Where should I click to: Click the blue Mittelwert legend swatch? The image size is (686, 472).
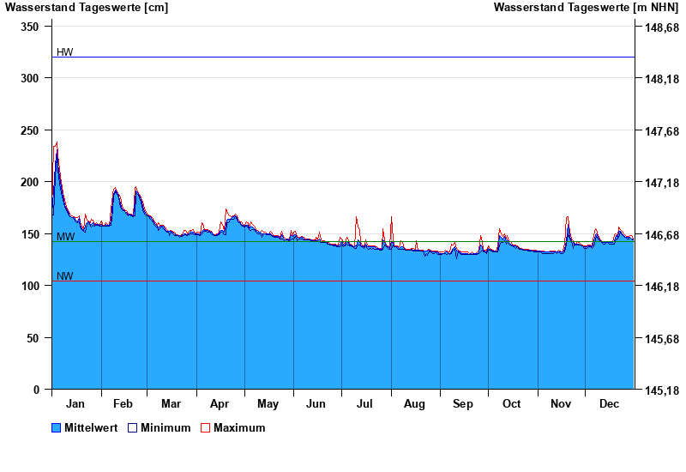[x=57, y=428]
